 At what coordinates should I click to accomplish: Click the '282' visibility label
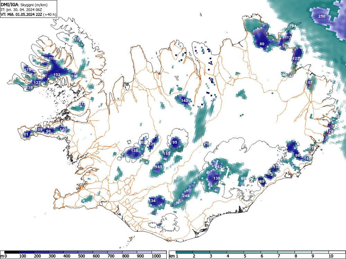218,167
